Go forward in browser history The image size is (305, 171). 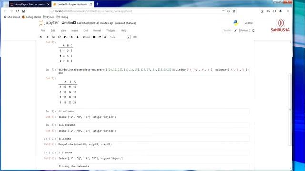pyautogui.click(x=11, y=11)
